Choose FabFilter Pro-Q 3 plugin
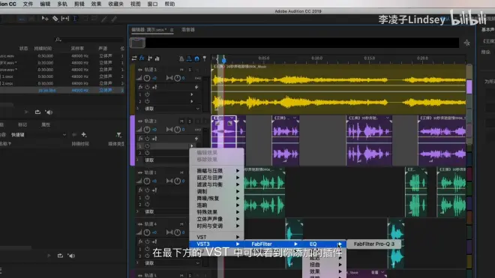Viewport: 495px width, 278px height. (373, 244)
